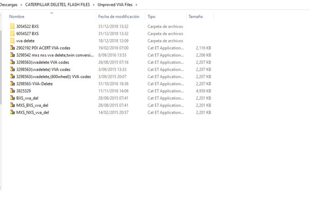The height and width of the screenshot is (197, 310).
Task: Go to CATERPILLAR DELETES, FLASH FILES breadcrumb
Action: point(58,5)
